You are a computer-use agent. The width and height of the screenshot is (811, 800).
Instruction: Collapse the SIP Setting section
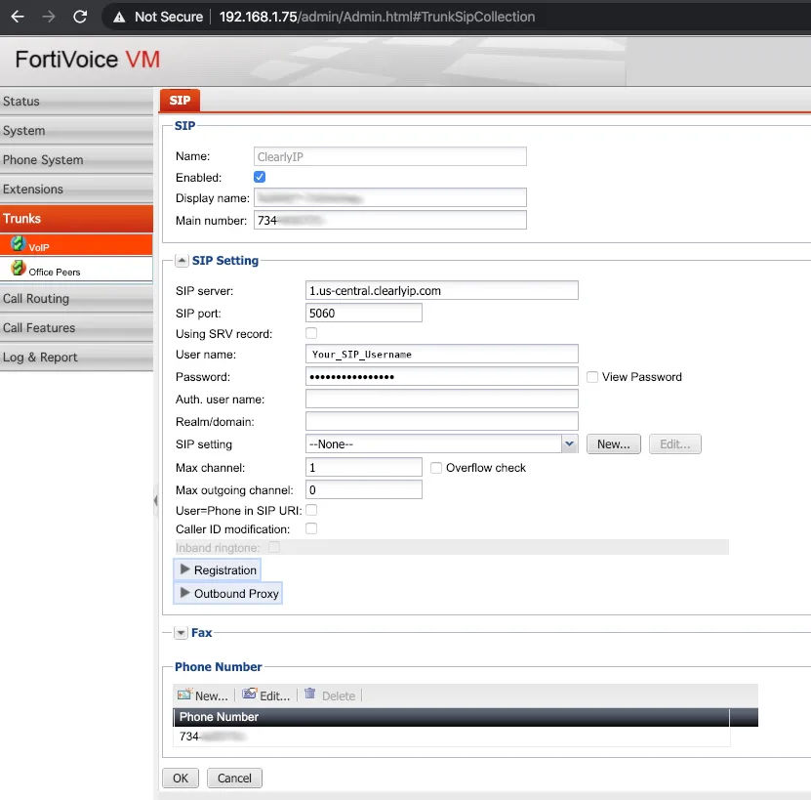[x=182, y=261]
